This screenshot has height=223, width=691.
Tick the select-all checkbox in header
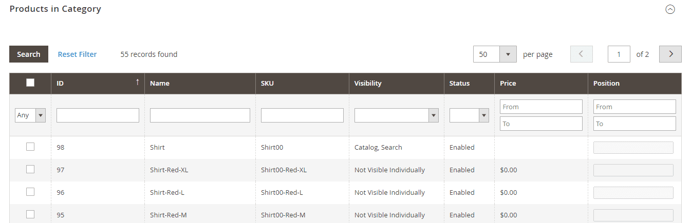pyautogui.click(x=30, y=83)
